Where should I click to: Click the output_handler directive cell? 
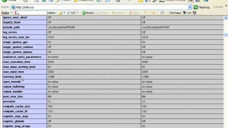(x=25, y=91)
